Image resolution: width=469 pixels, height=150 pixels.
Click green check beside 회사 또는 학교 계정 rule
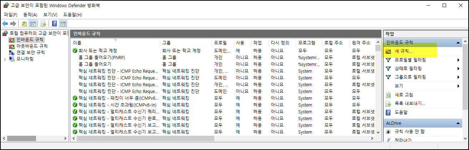coord(75,51)
